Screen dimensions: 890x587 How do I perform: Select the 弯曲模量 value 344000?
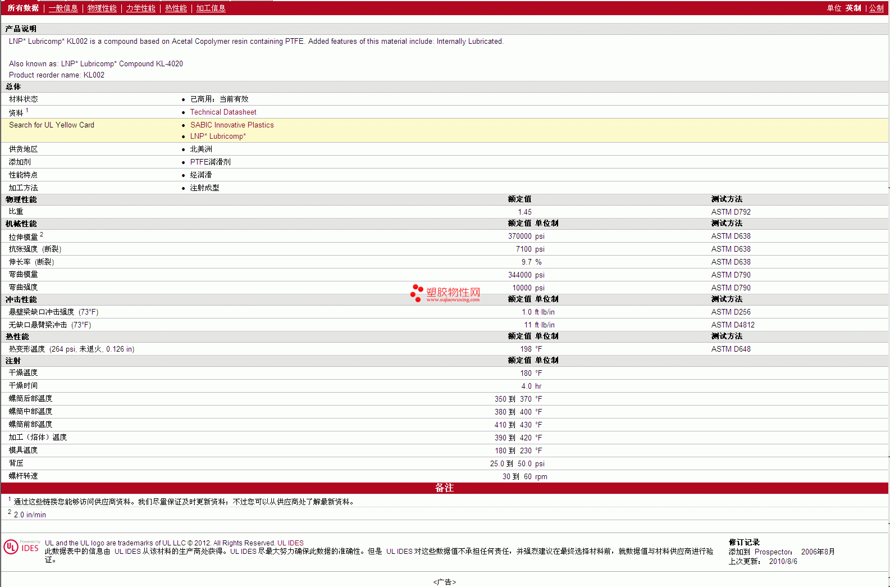pyautogui.click(x=519, y=275)
